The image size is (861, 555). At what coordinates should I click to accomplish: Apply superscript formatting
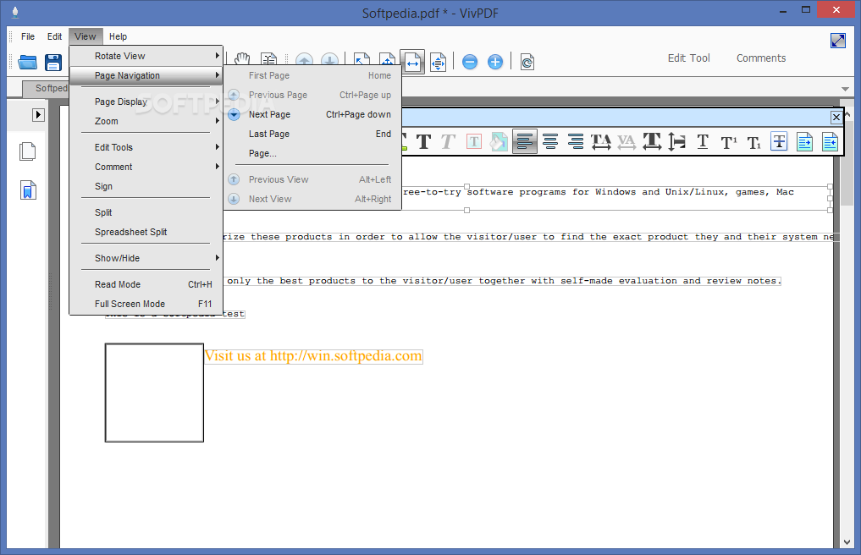tap(729, 142)
